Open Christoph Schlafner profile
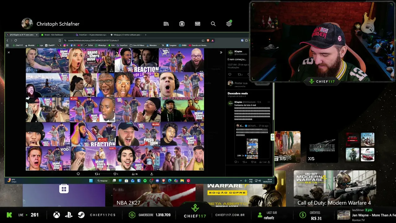Viewport: 396px width, 223px height. 50,24
